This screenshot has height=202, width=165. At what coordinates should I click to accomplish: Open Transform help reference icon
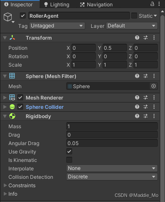pos(137,38)
